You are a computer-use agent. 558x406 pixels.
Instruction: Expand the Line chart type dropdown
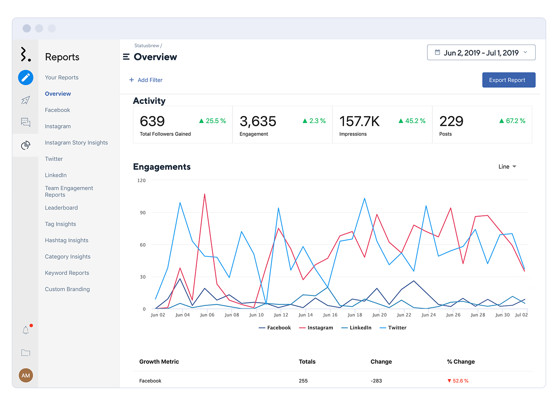coord(507,167)
